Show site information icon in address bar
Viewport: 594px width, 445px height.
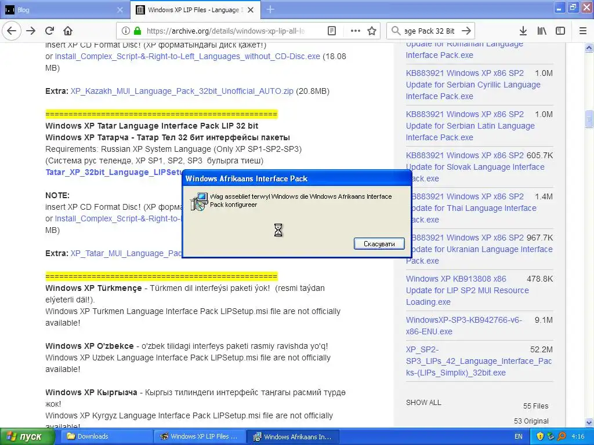pos(126,31)
